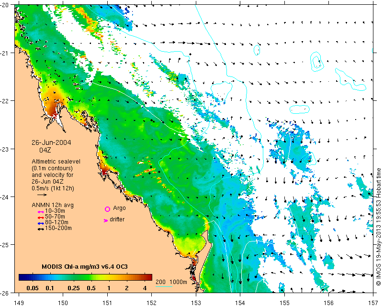Click the '0.5m/s (1kt 12h)' label

coord(53,188)
